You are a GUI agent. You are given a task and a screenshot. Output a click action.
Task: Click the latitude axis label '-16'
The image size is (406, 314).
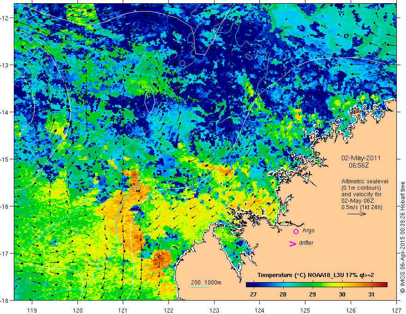coord(5,206)
